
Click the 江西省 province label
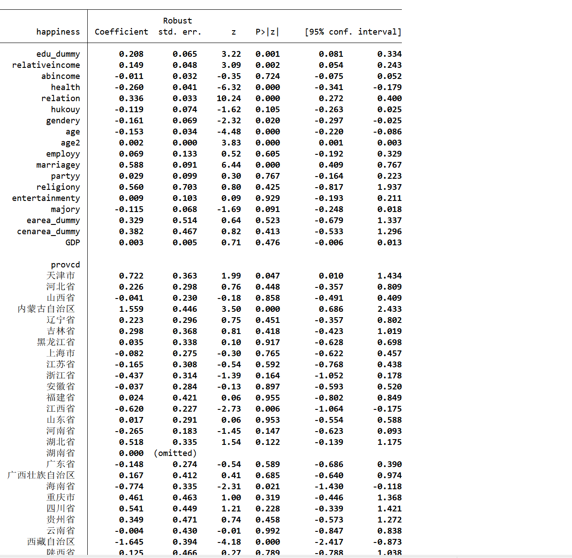click(x=61, y=409)
